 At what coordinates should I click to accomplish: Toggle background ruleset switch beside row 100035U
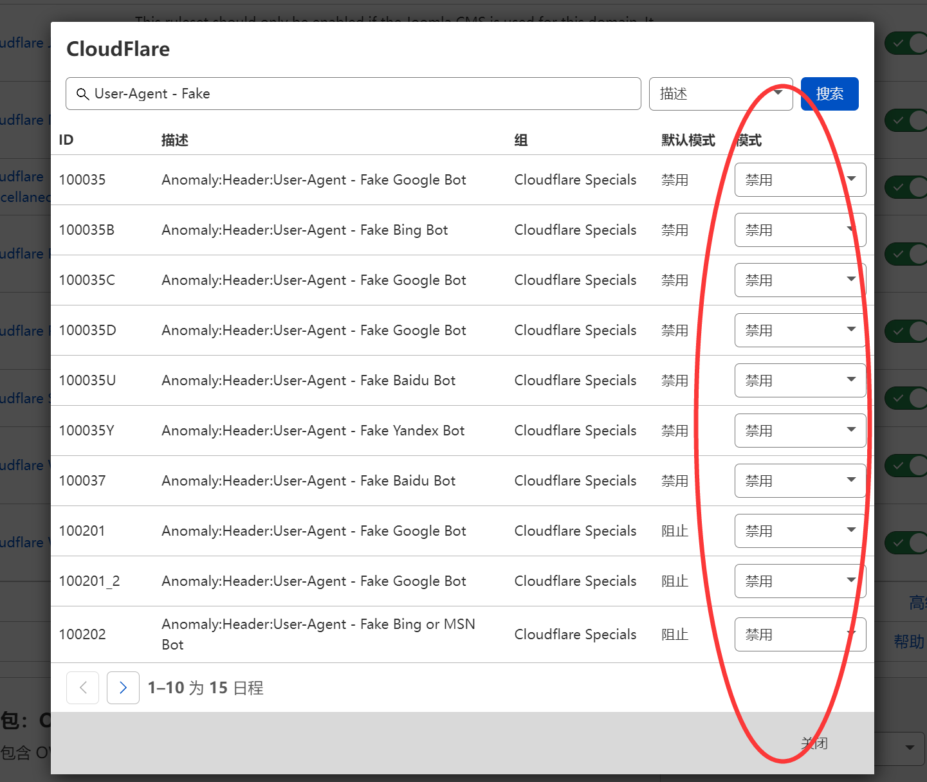(x=906, y=398)
